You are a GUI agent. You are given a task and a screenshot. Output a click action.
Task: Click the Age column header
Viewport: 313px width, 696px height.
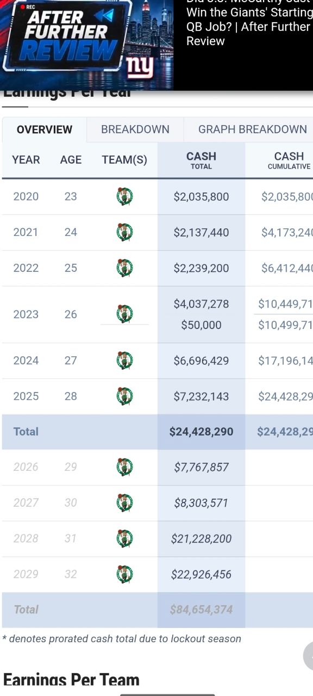click(x=71, y=160)
